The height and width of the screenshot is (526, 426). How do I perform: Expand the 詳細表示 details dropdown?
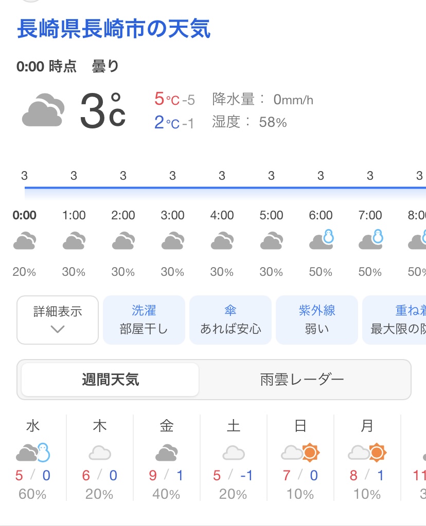pos(58,320)
